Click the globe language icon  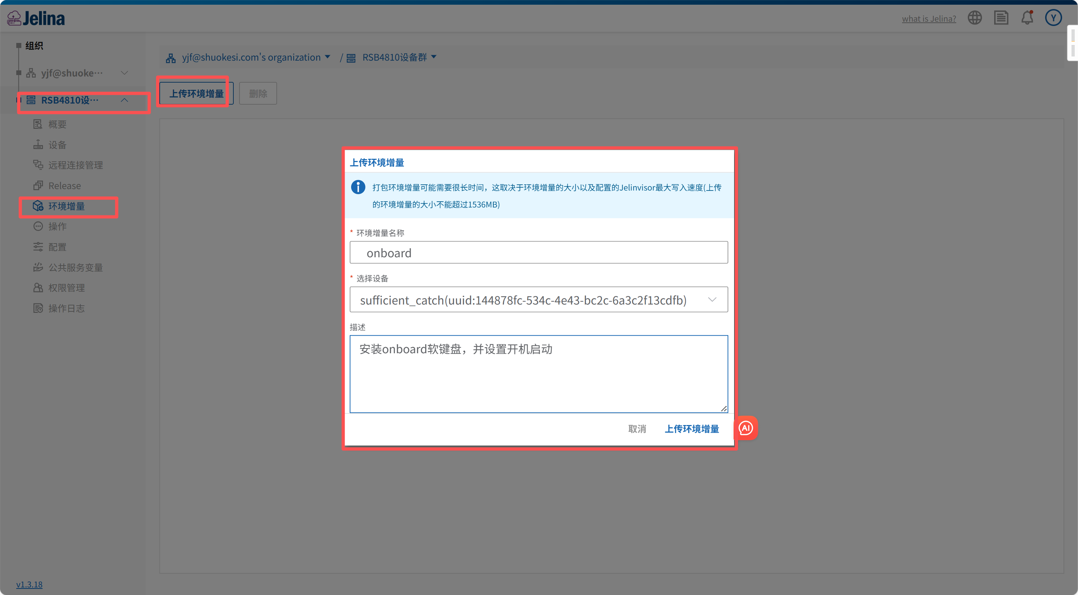(x=975, y=18)
